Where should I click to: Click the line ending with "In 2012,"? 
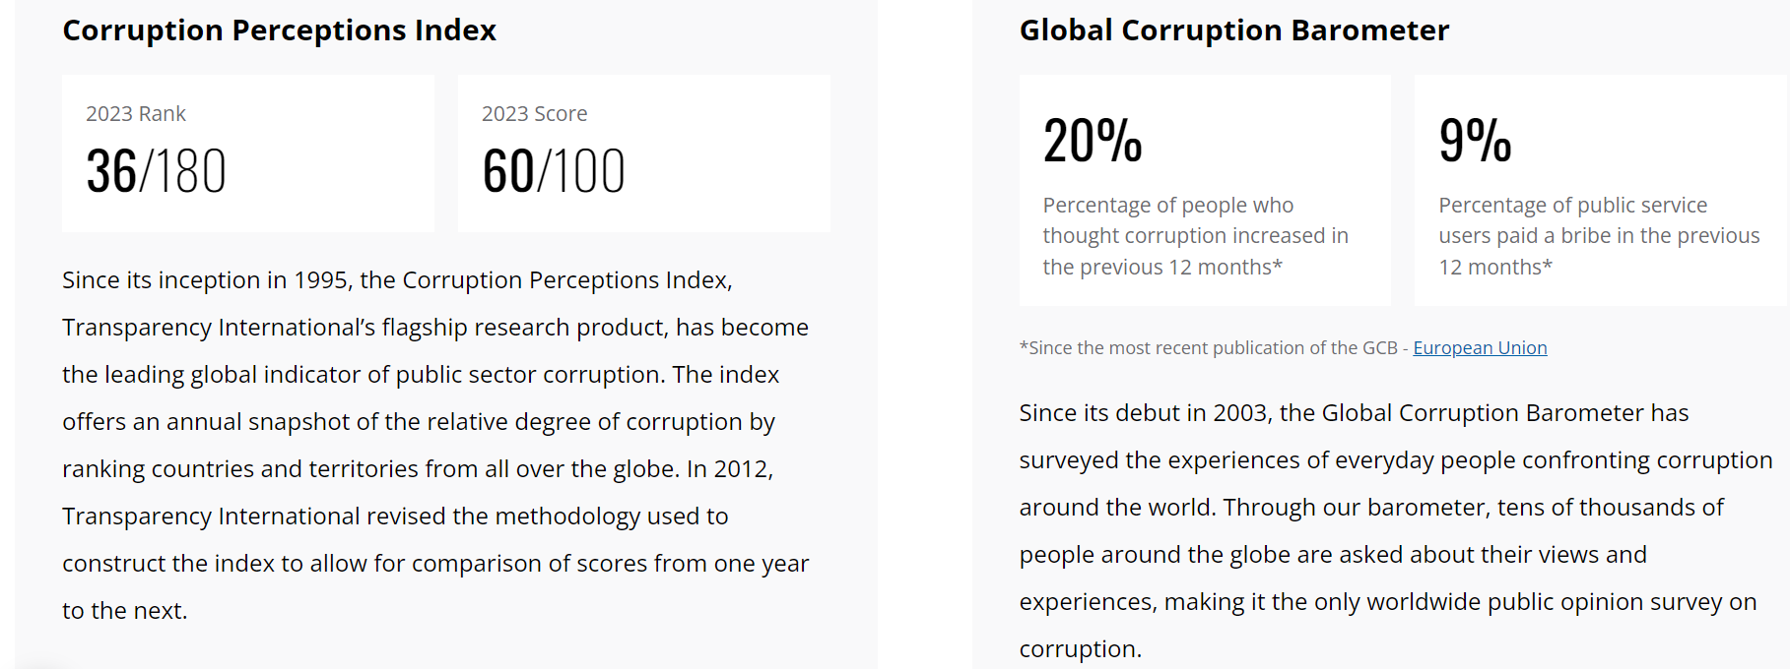(418, 469)
